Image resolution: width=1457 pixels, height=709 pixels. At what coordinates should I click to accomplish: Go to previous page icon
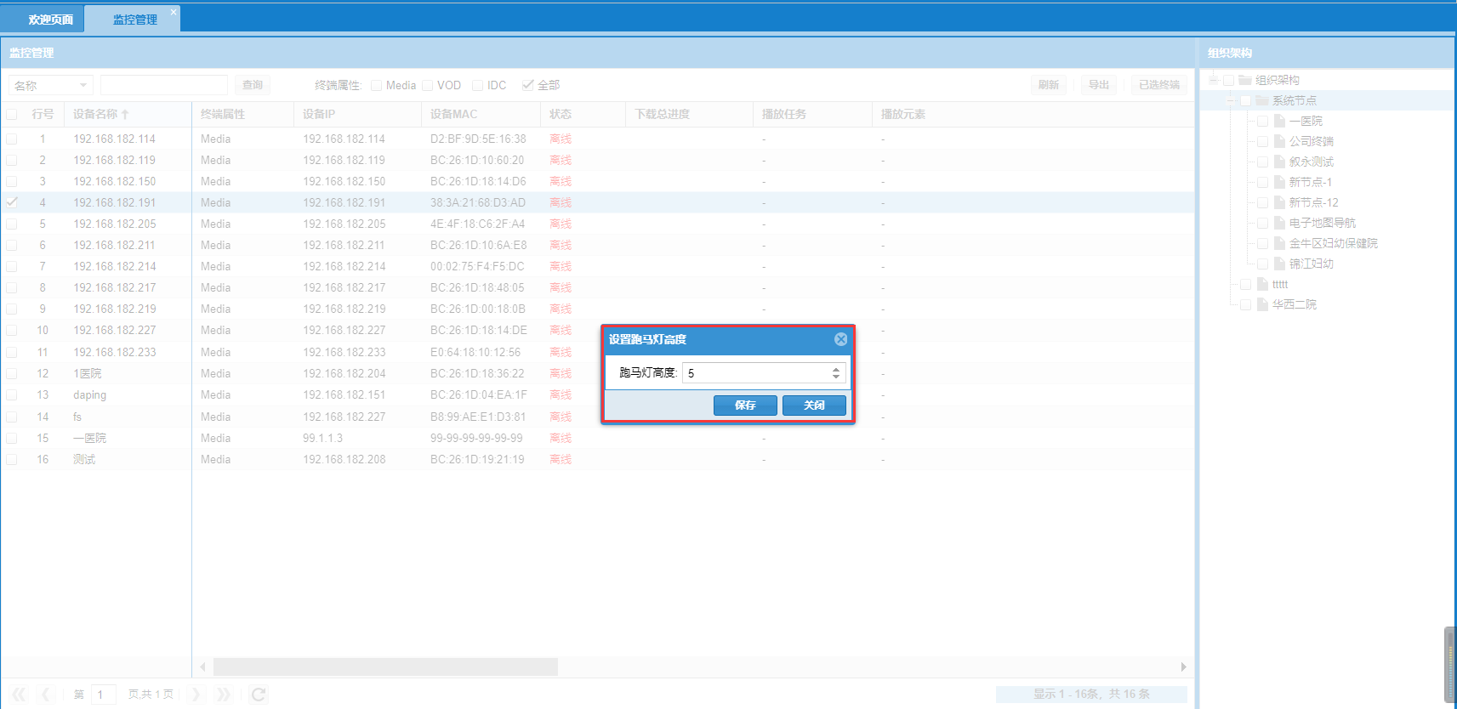point(47,695)
